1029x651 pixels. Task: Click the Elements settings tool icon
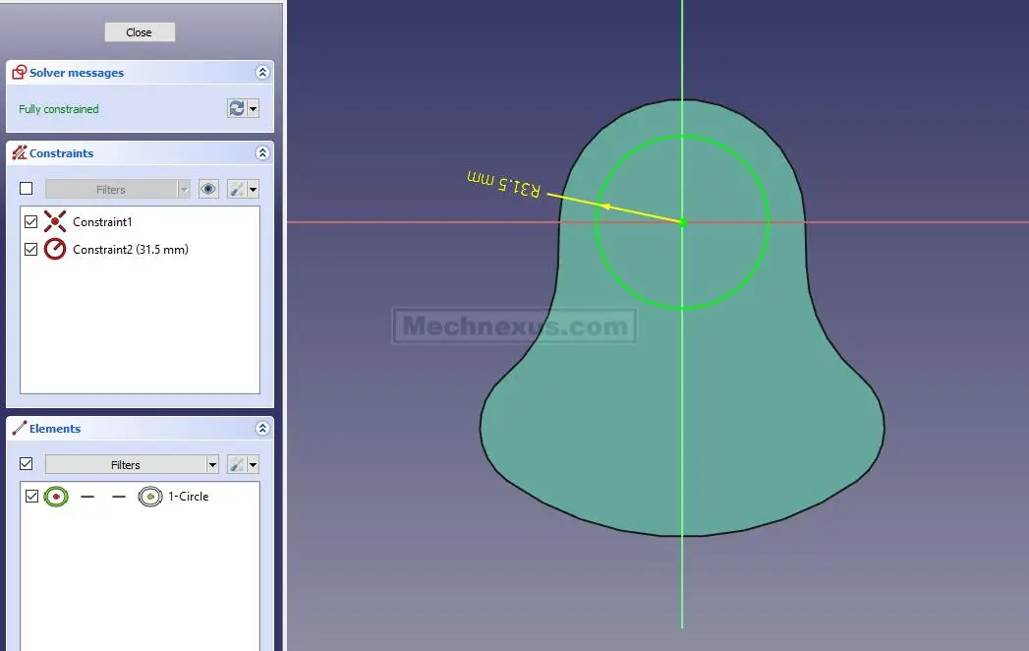[x=236, y=464]
